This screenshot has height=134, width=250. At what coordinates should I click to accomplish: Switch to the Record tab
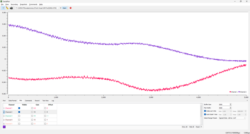pos(37,101)
